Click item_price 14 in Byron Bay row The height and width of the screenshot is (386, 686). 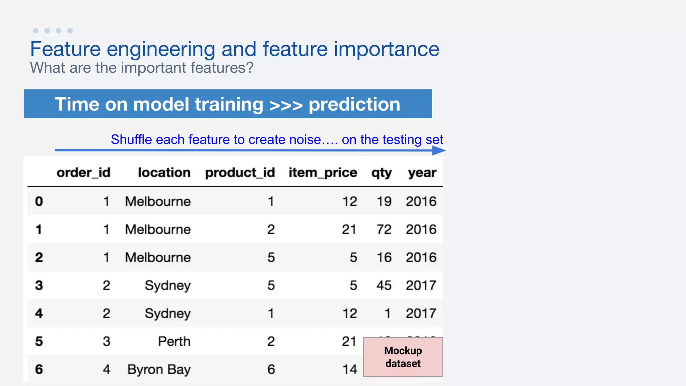[x=349, y=369]
